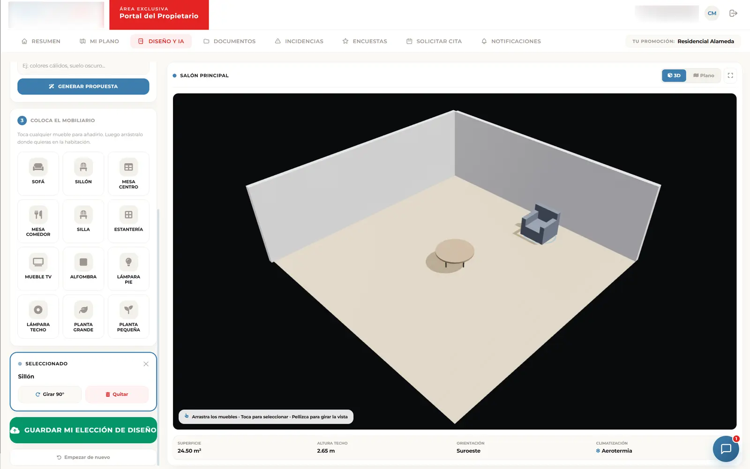
Task: Click the Residencial Alameda promotion label
Action: tap(705, 41)
